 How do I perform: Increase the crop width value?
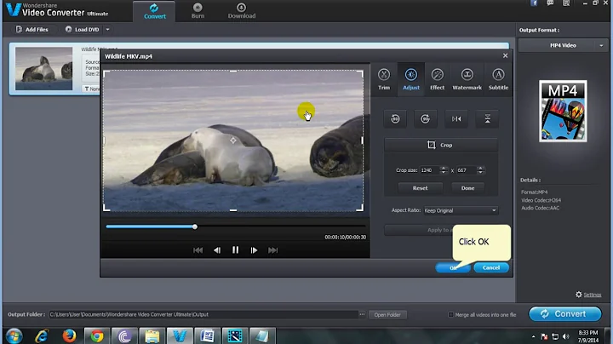[x=443, y=168]
